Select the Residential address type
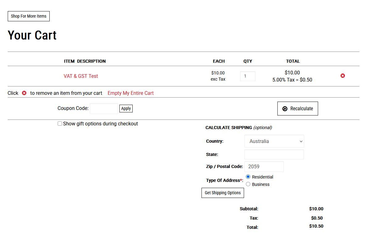Viewport: 365px width, 235px height. pos(248,177)
